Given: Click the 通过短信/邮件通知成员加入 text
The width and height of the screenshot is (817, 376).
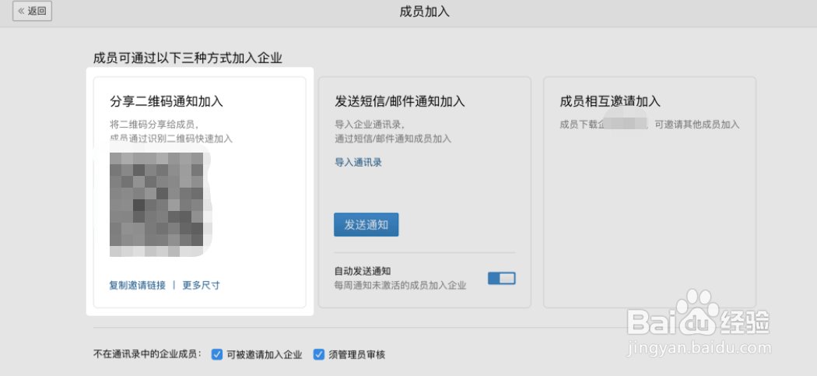Looking at the screenshot, I should [x=393, y=139].
